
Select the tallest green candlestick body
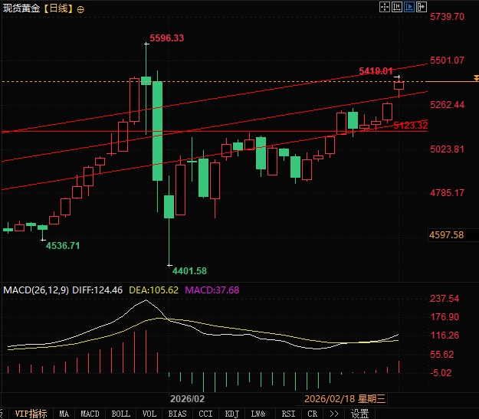coord(157,131)
